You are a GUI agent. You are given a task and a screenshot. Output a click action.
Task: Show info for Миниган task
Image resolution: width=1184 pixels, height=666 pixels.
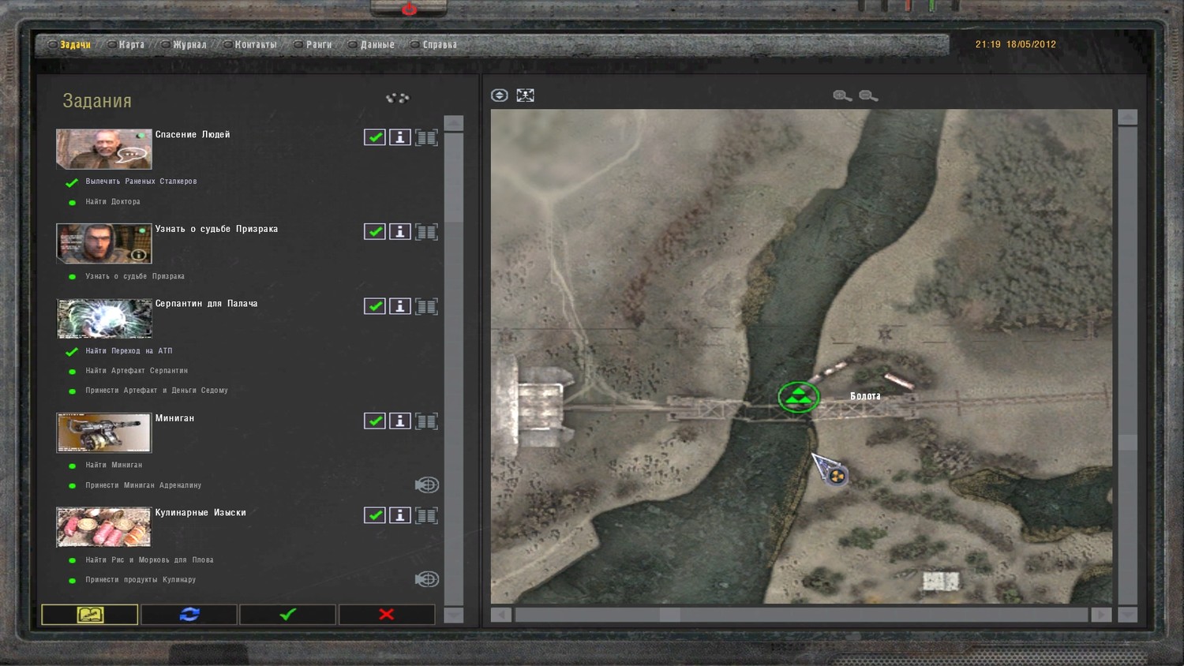tap(400, 421)
